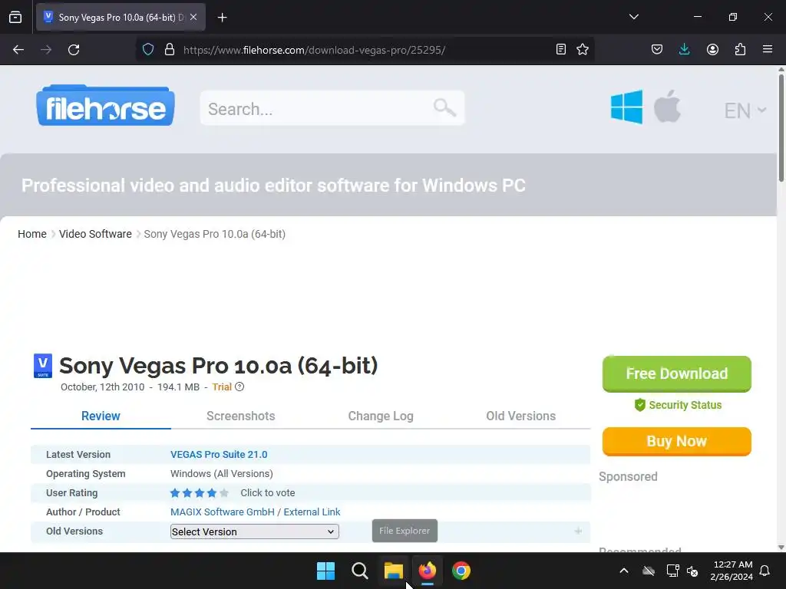Screen dimensions: 786x589
Task: Select the Windows platform icon
Action: [x=626, y=107]
